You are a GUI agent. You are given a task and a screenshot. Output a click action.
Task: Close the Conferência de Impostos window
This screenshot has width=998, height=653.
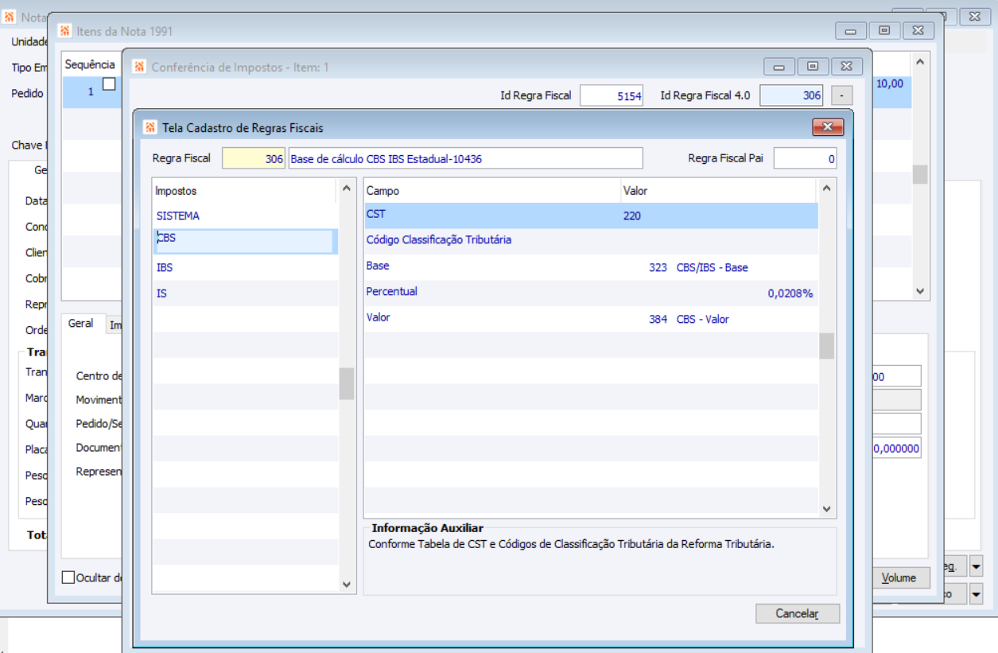tap(846, 67)
